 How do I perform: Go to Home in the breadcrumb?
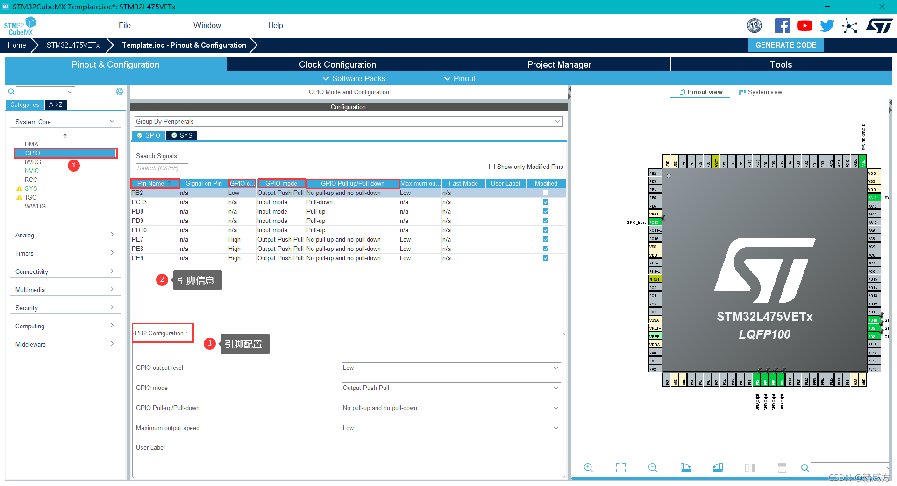point(17,45)
